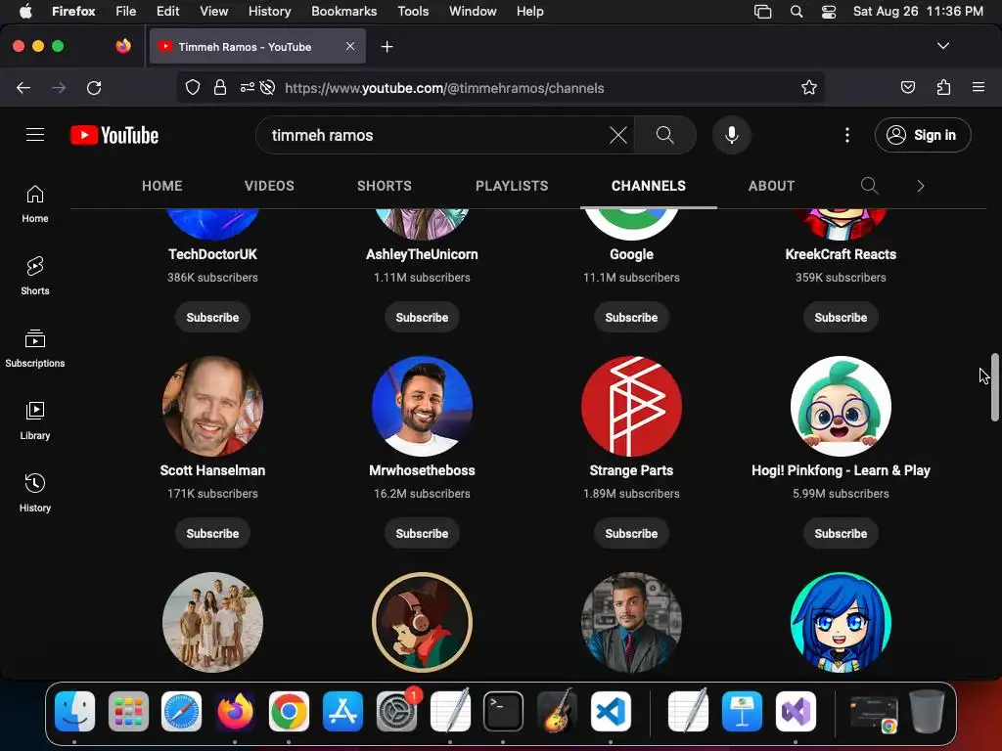
Task: Open Spotlight search in menu bar
Action: (x=797, y=11)
